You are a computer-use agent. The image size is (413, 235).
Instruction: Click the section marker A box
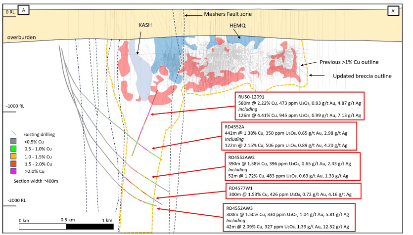tap(22, 9)
